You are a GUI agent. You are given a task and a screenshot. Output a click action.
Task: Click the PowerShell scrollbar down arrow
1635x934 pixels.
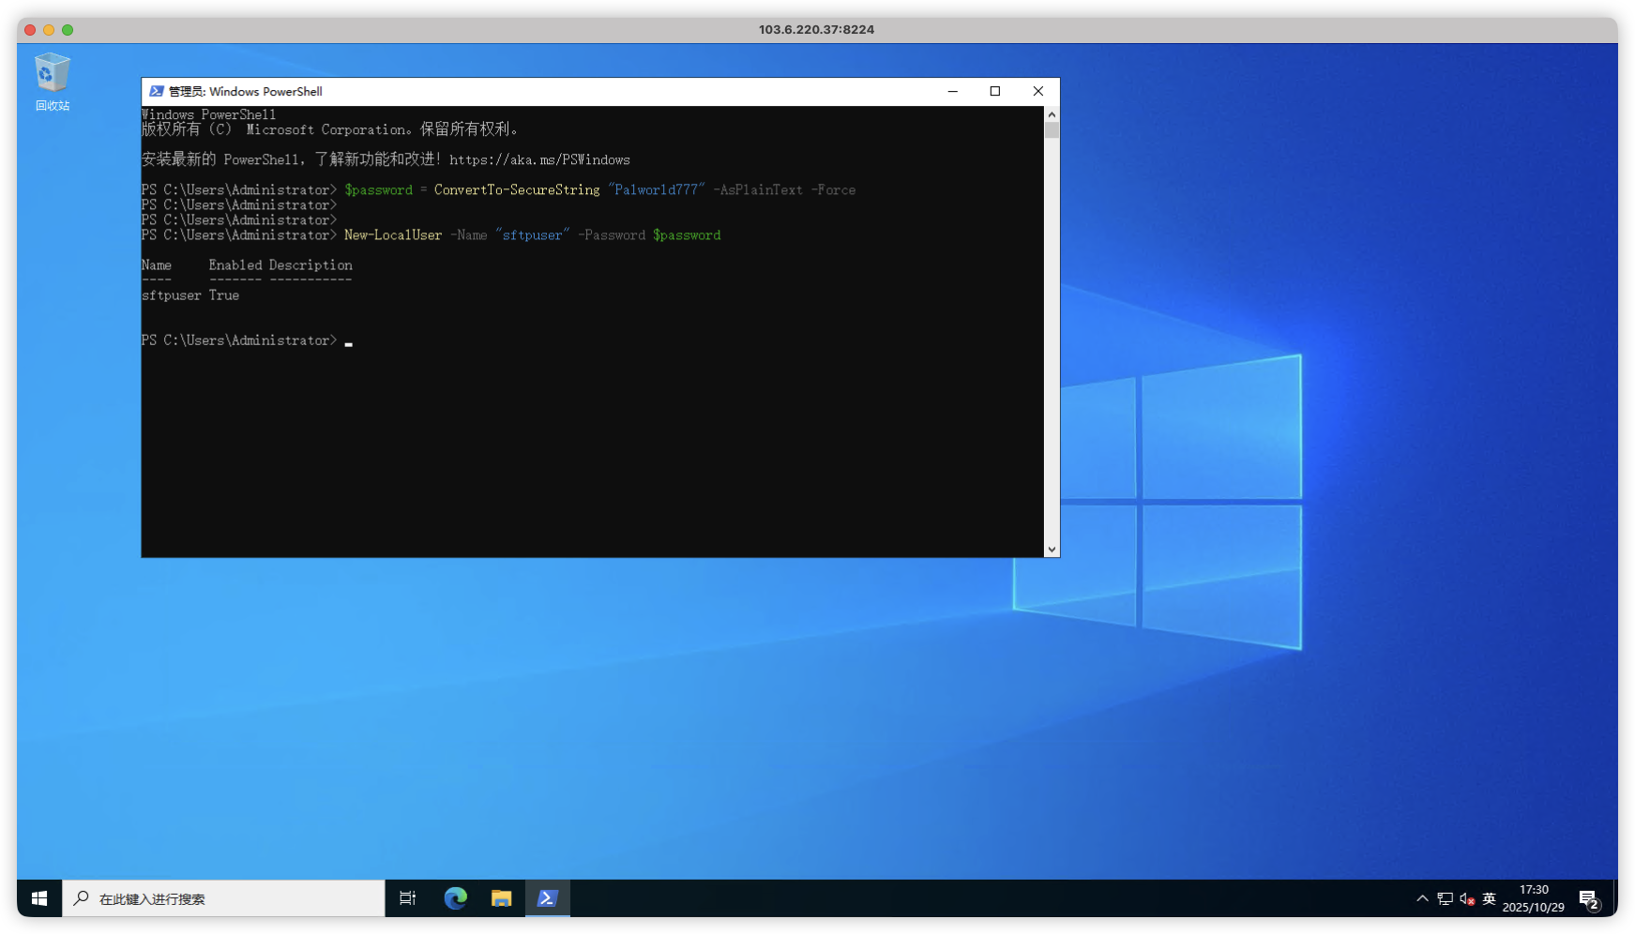(1052, 550)
